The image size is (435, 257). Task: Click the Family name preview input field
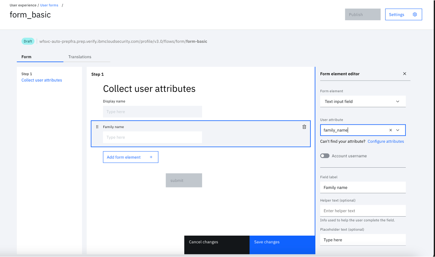pyautogui.click(x=152, y=137)
